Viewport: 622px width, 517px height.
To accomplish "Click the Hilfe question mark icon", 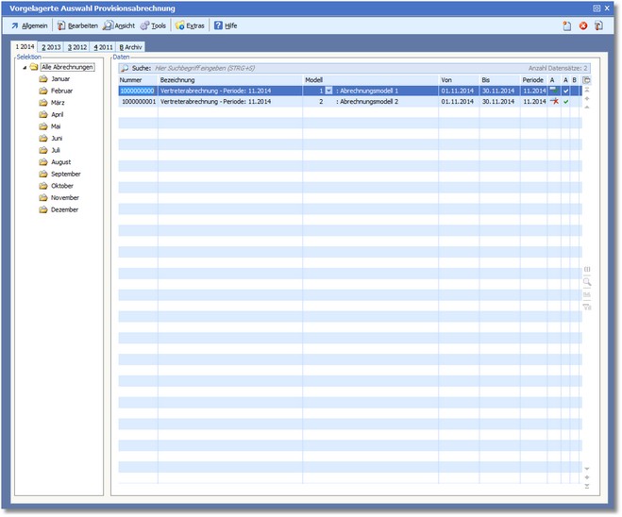I will [x=218, y=25].
